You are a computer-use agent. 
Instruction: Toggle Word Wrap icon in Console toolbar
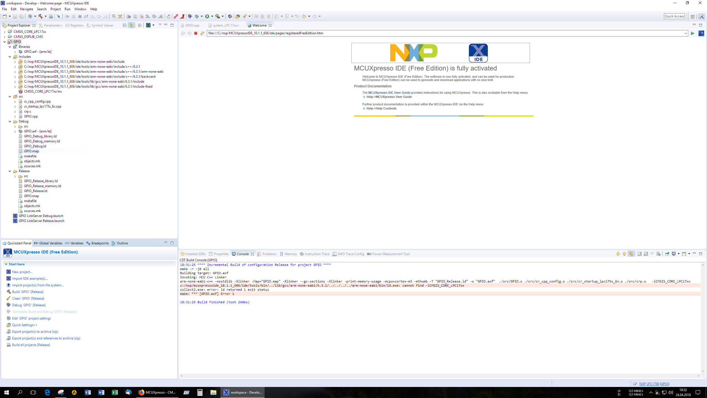(x=652, y=254)
